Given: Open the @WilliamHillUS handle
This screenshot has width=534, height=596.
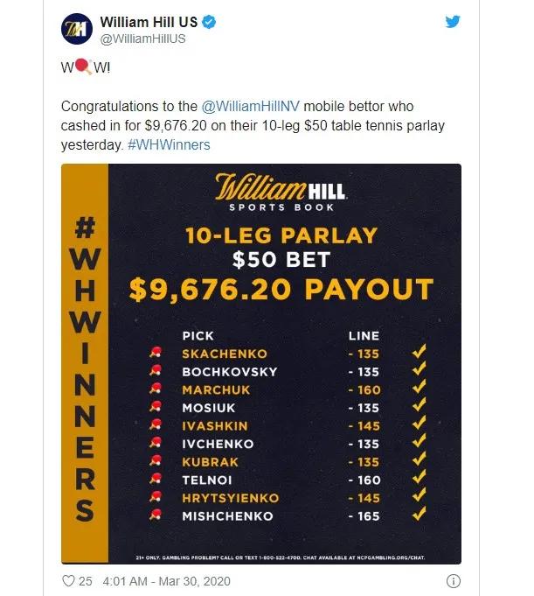Looking at the screenshot, I should 142,39.
